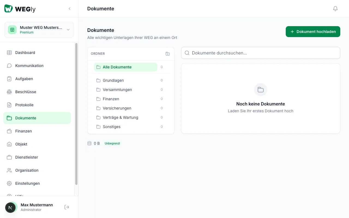Open the Dashboard menu item
The image size is (349, 218).
[25, 53]
